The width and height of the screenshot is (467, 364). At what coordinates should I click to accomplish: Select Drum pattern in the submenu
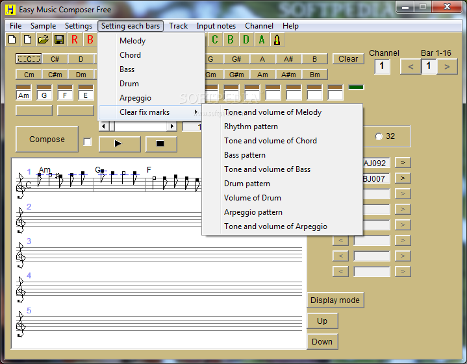[x=282, y=184]
